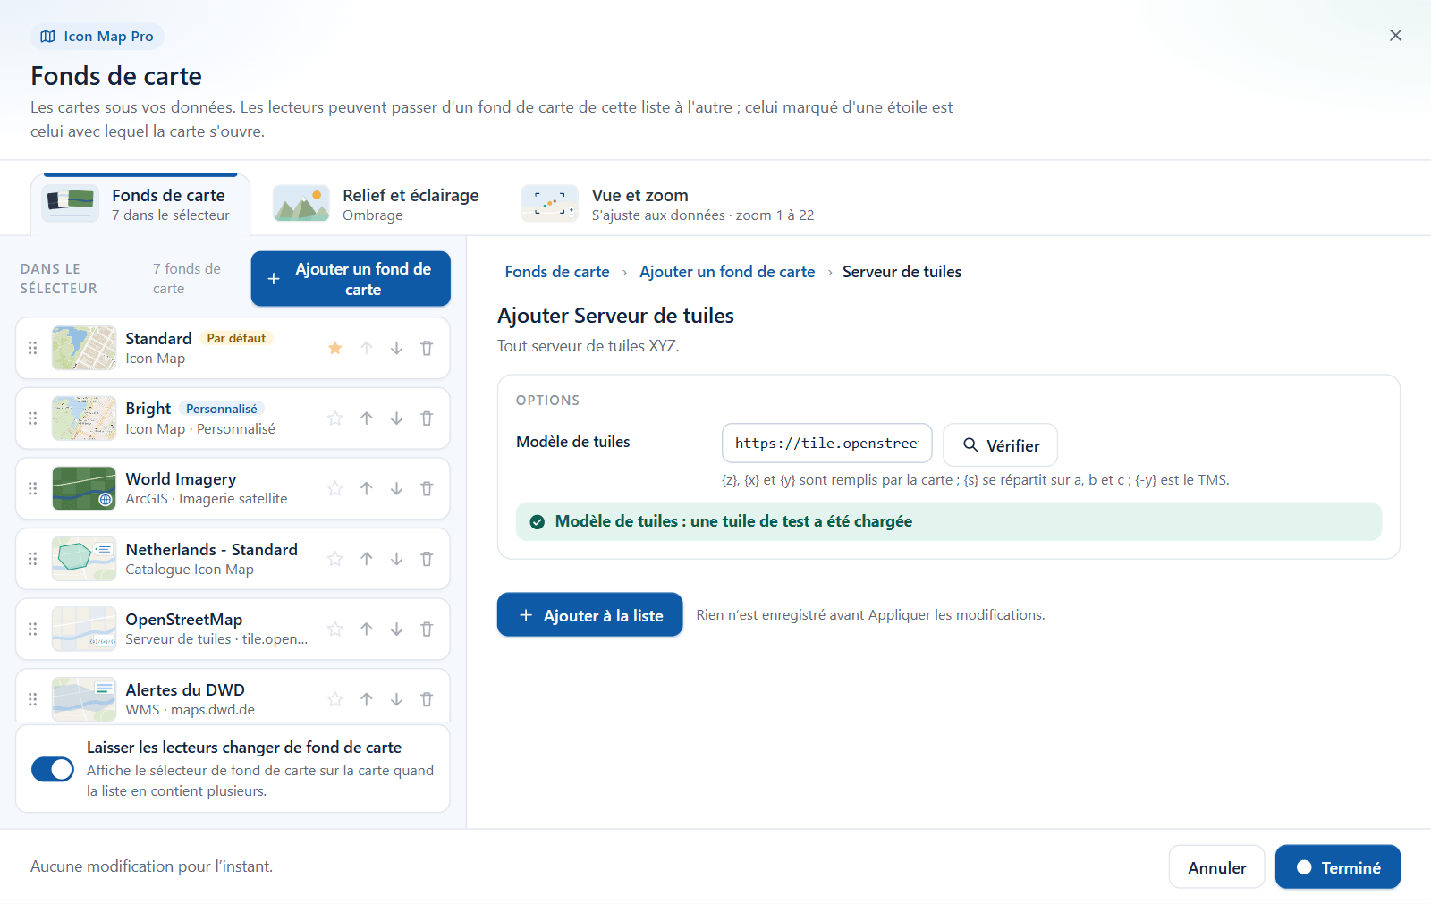Switch to Relief et éclairage tab
1431x904 pixels.
376,205
